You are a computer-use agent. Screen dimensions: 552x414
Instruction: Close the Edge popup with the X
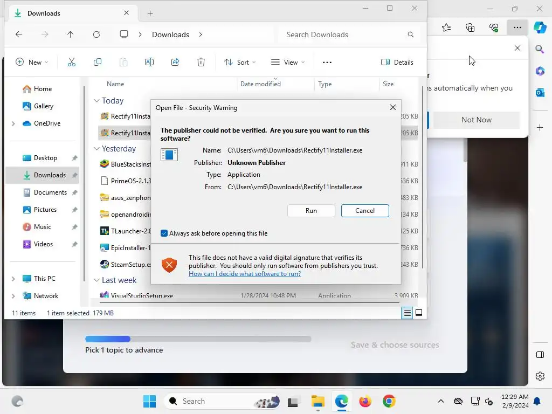click(x=517, y=48)
